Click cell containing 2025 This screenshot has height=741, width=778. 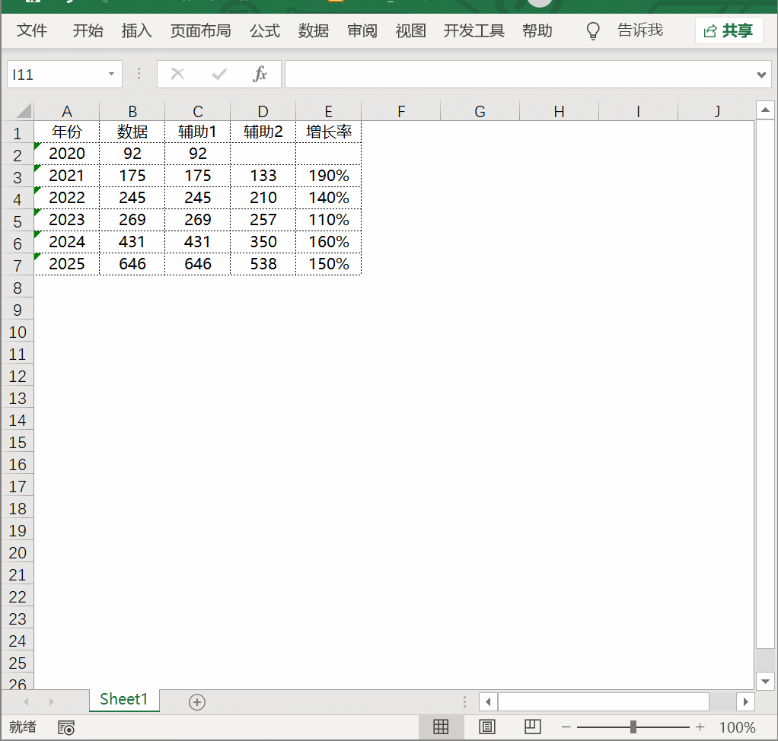[x=66, y=264]
